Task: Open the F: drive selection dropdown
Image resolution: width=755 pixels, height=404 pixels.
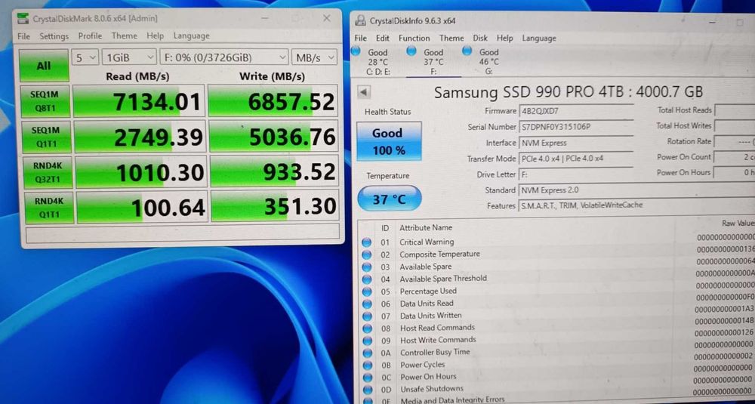Action: point(224,58)
